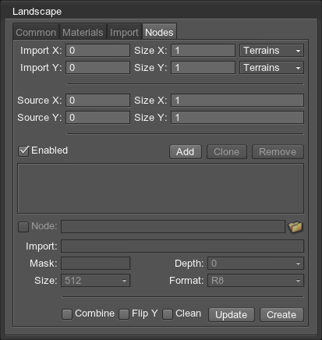The height and width of the screenshot is (340, 322).
Task: Open the second Terrains dropdown
Action: (271, 68)
